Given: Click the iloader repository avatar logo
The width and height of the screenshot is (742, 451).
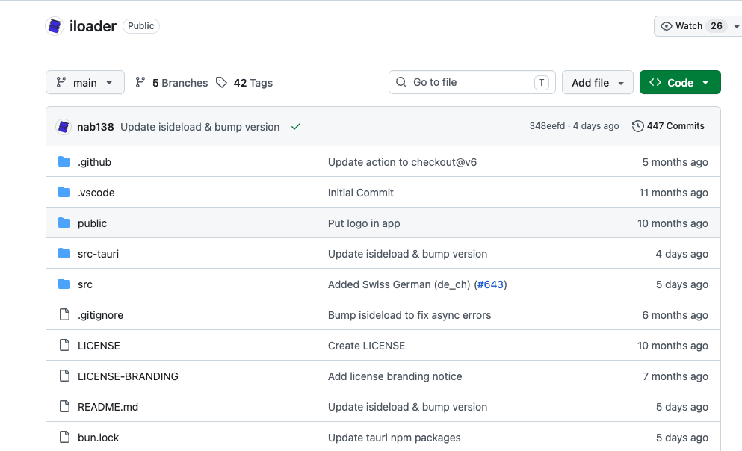Looking at the screenshot, I should coord(55,26).
